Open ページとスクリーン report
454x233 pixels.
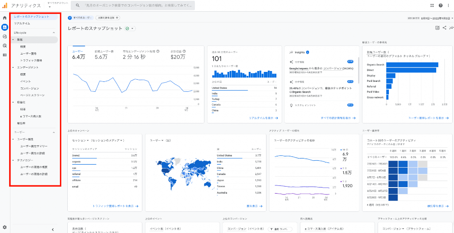(x=32, y=95)
